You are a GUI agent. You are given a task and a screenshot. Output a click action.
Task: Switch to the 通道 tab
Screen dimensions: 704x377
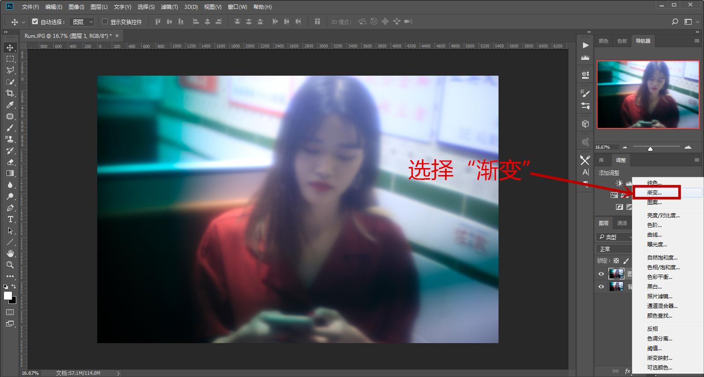pyautogui.click(x=622, y=223)
